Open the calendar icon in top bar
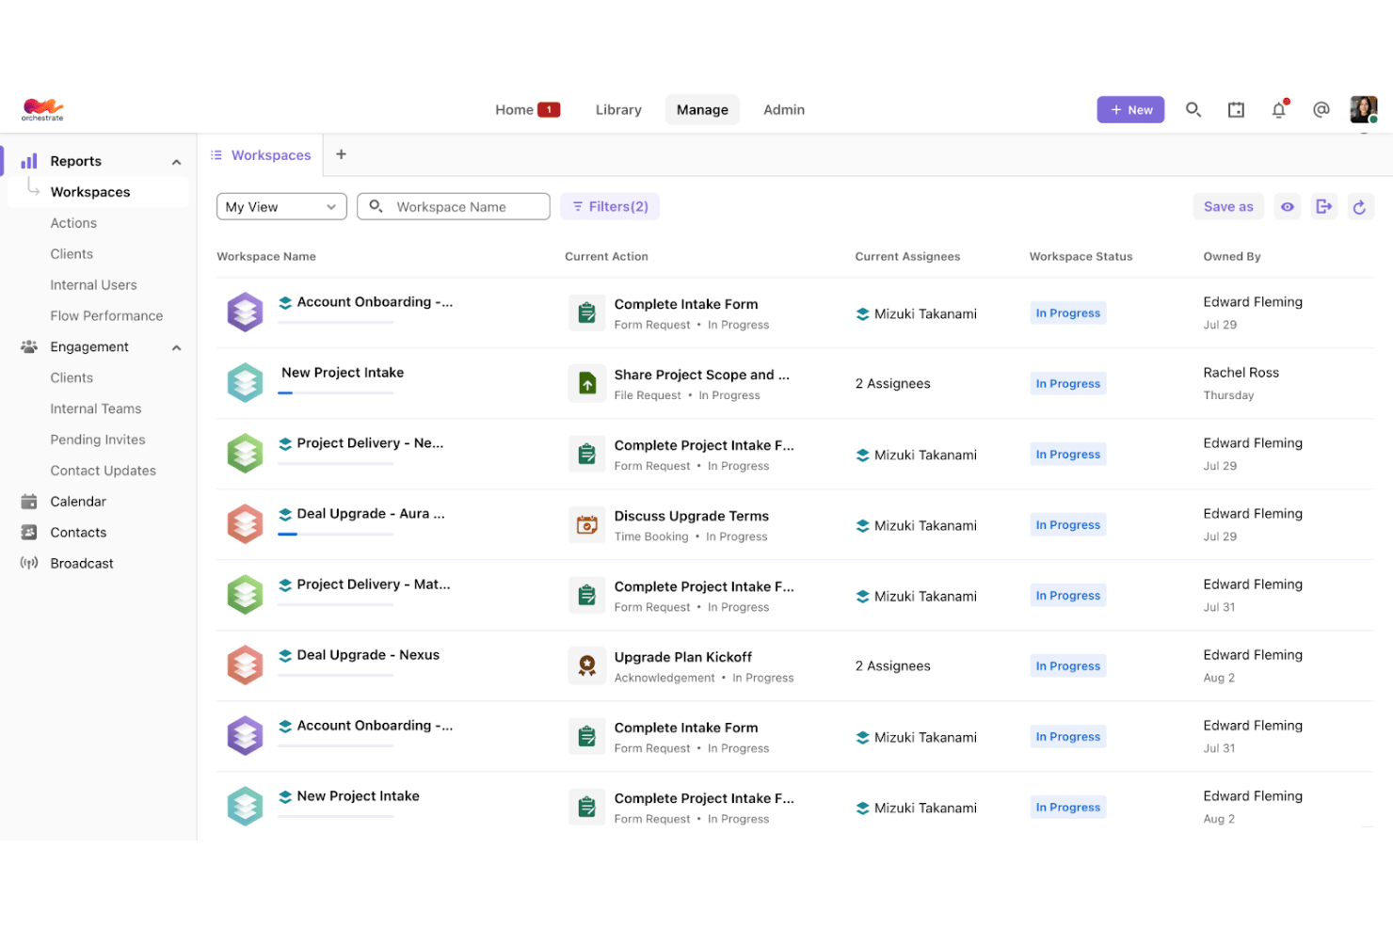The image size is (1393, 929). [1236, 110]
